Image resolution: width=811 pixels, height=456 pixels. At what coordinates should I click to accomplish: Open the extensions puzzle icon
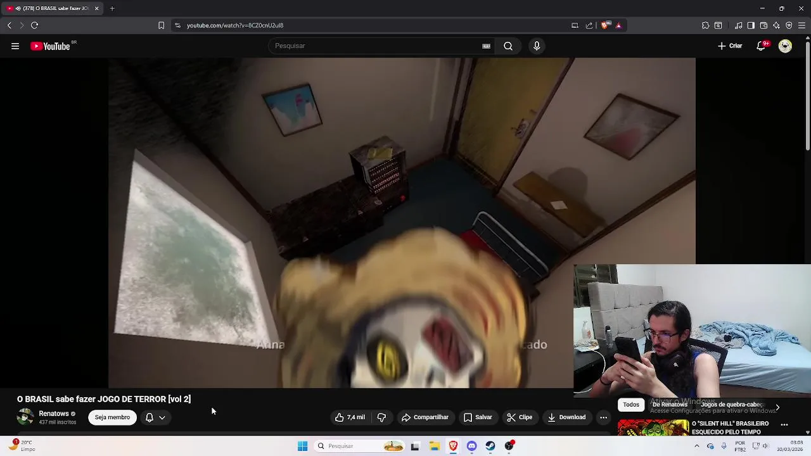[705, 25]
